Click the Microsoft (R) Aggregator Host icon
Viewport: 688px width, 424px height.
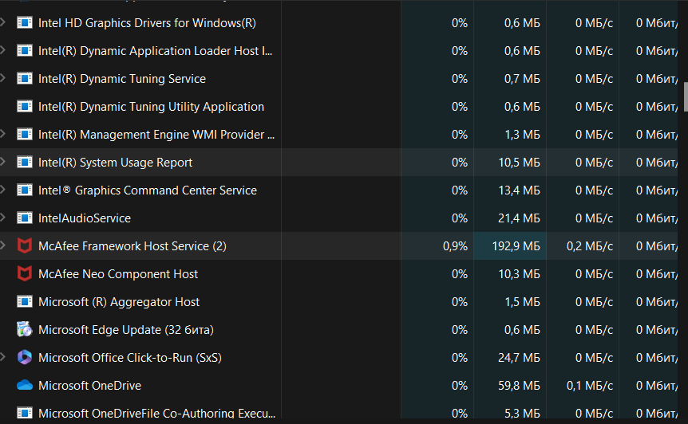click(25, 302)
